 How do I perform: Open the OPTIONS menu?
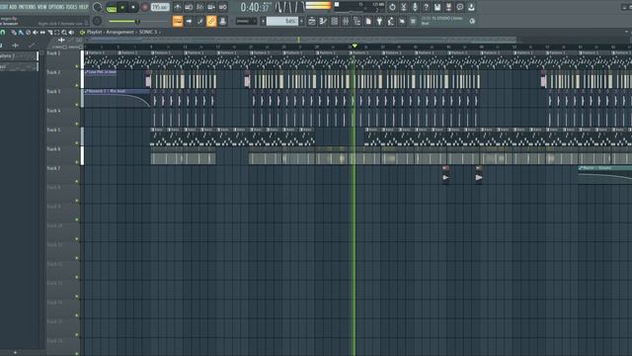click(x=56, y=7)
